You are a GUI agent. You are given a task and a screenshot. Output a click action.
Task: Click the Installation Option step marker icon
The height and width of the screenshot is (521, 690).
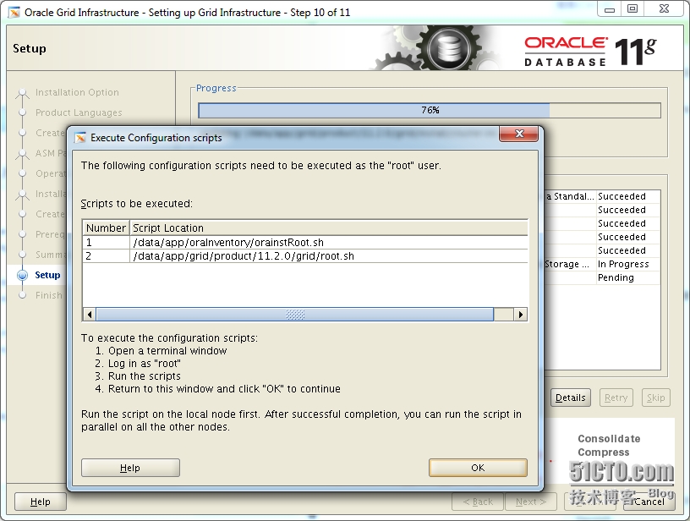22,92
